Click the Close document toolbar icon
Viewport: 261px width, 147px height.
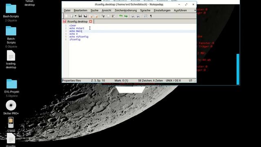click(x=91, y=16)
